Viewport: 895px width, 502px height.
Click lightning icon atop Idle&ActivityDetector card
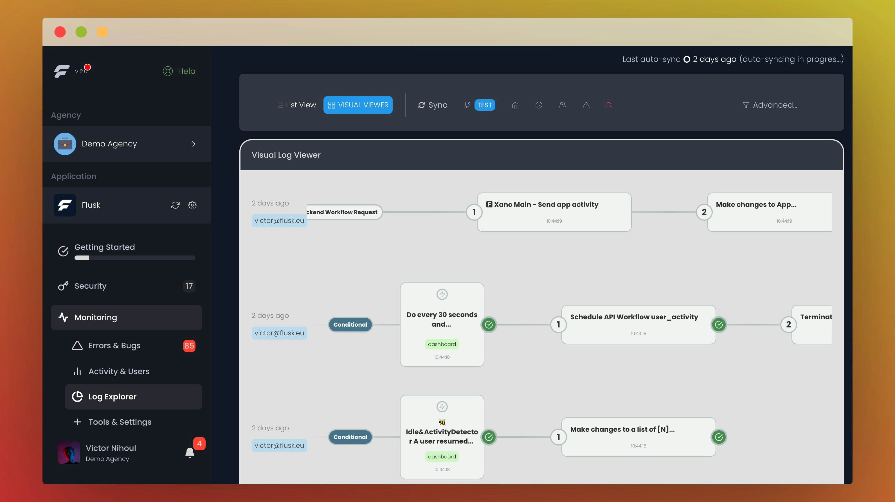click(x=442, y=406)
